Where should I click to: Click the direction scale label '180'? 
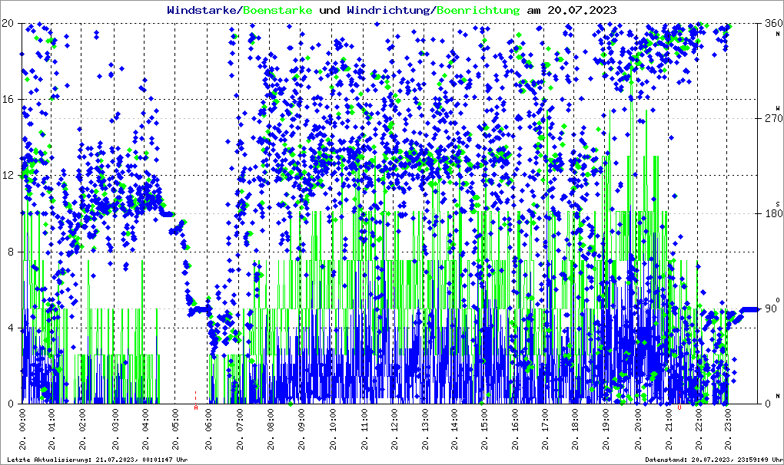click(774, 213)
